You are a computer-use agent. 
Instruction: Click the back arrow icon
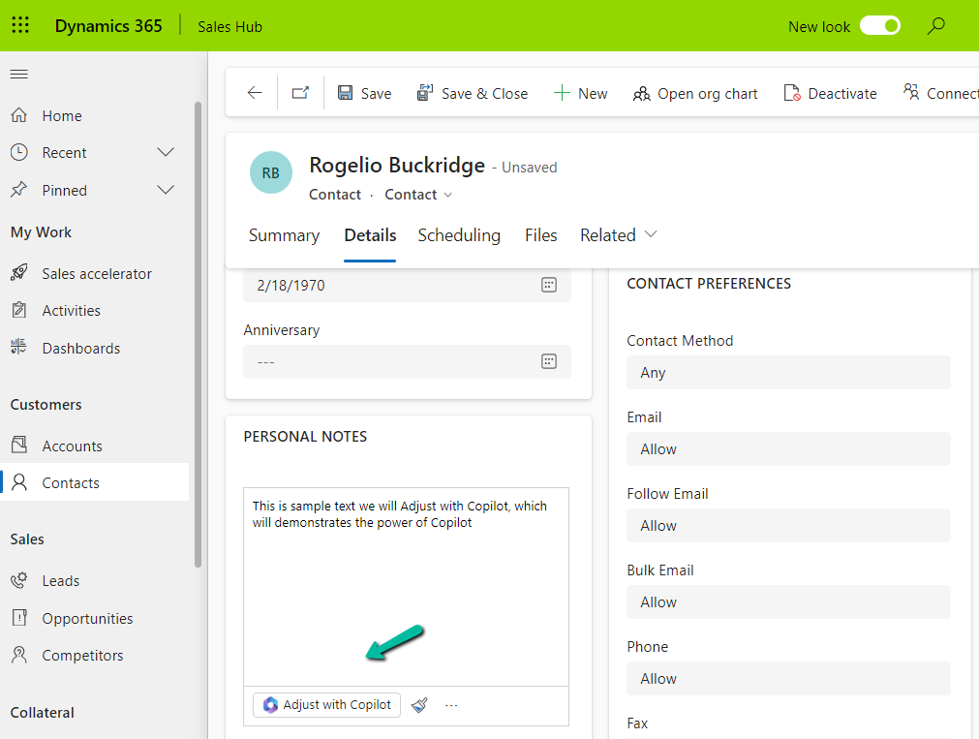point(255,93)
